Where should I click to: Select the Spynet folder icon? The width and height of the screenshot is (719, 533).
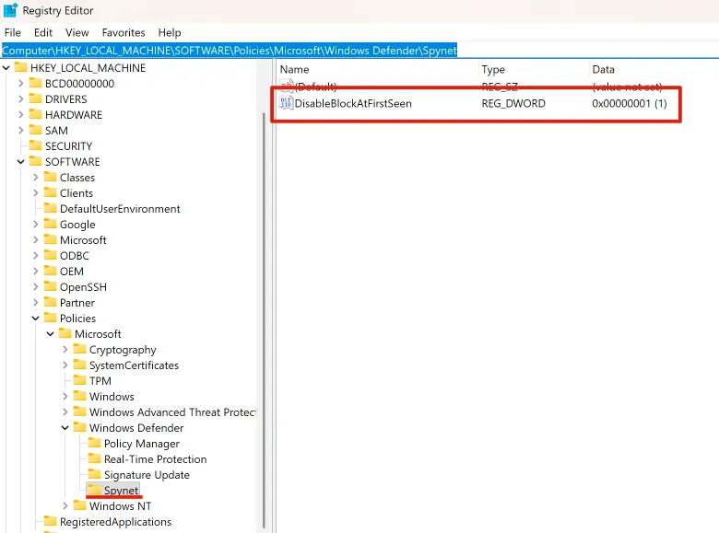pyautogui.click(x=94, y=491)
